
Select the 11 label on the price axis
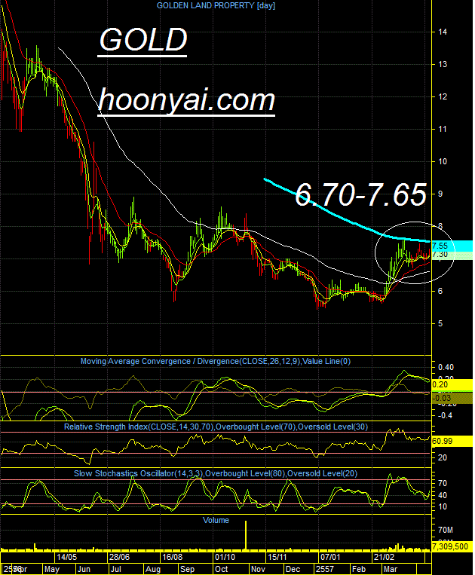(x=443, y=129)
